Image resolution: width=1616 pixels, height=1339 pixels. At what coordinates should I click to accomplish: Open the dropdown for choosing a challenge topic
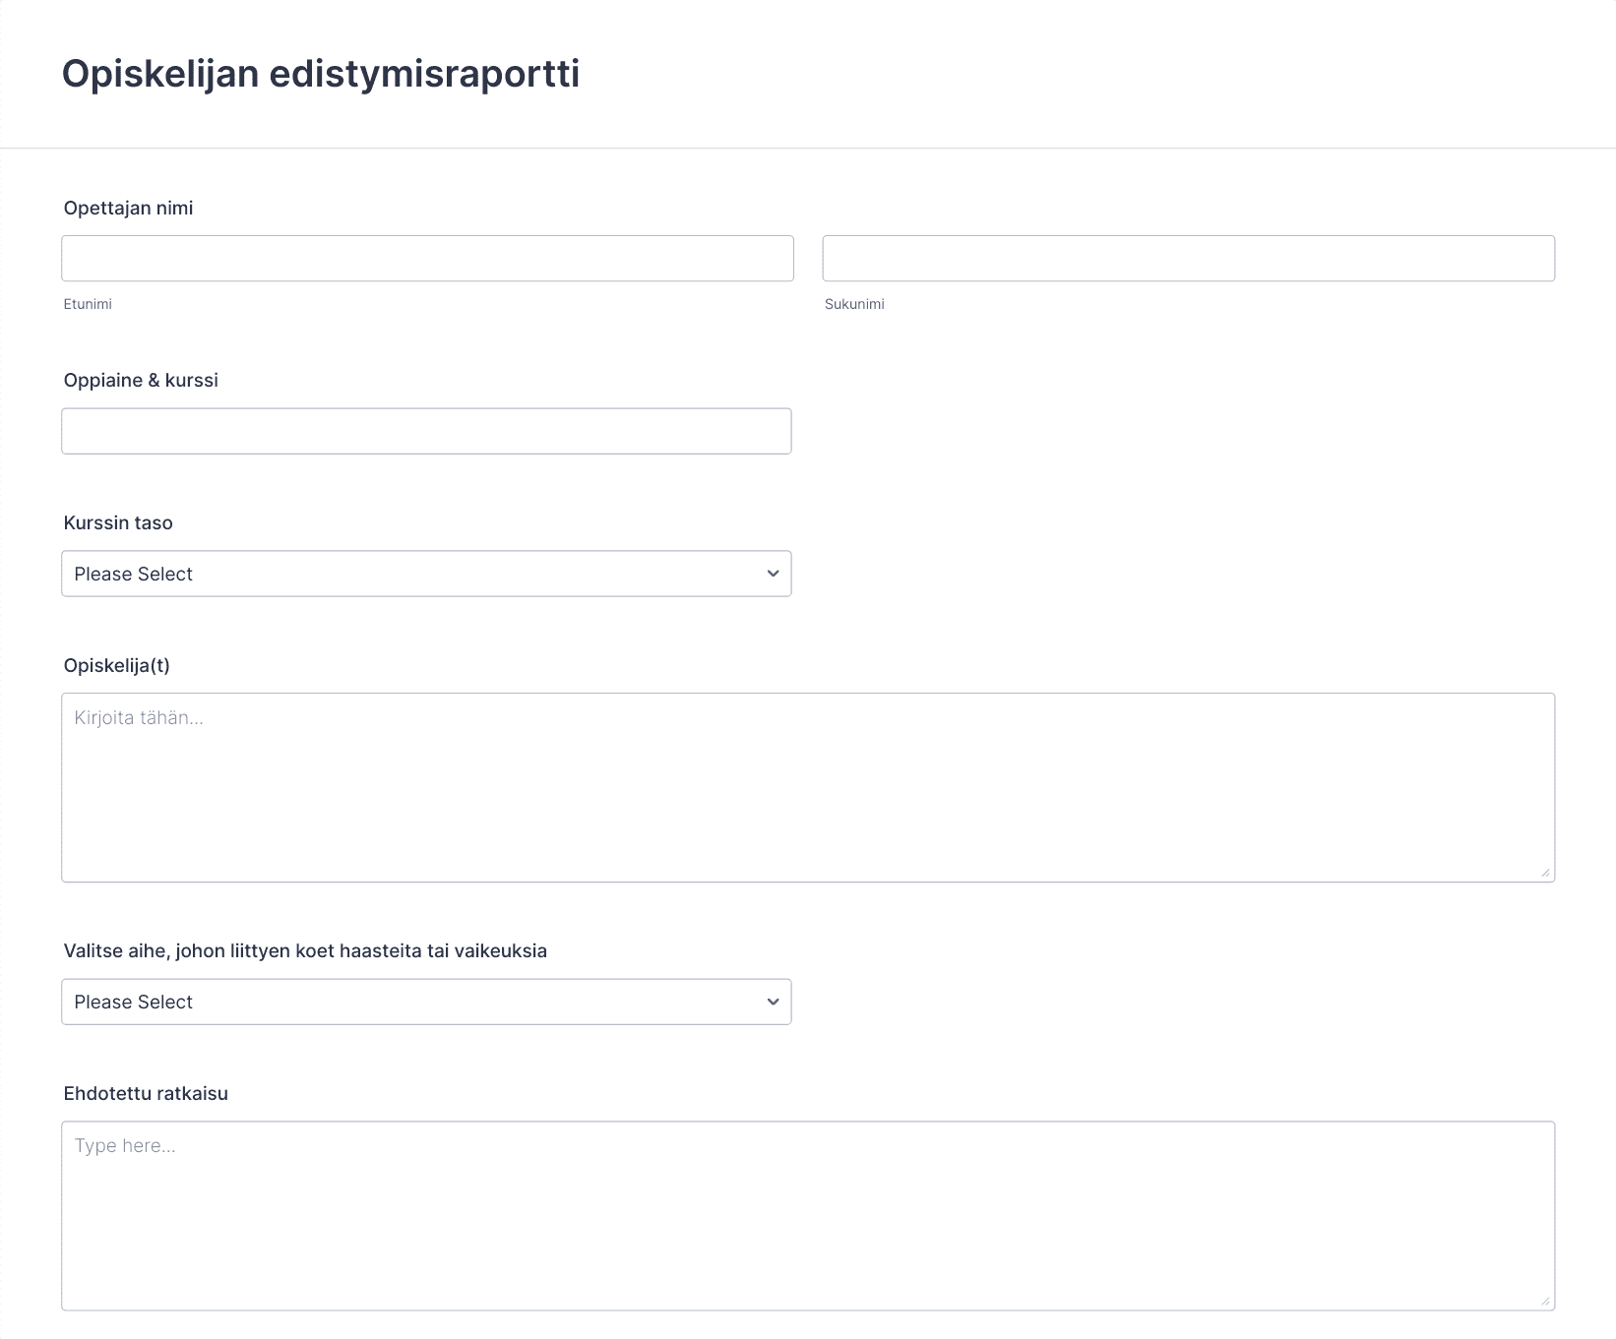[x=426, y=1002]
